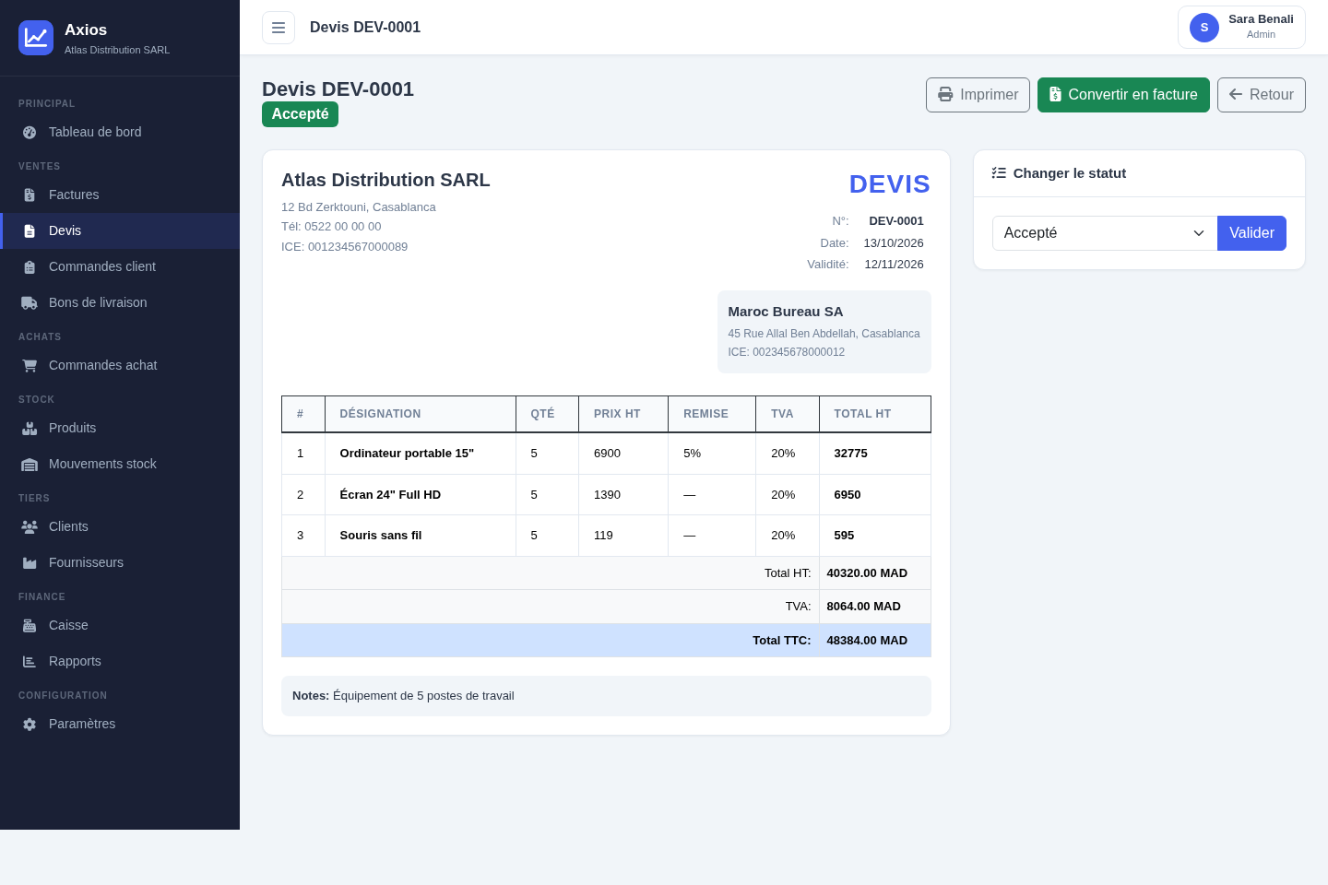Viewport: 1328px width, 885px height.
Task: Toggle the sidebar with hamburger button
Action: [279, 28]
